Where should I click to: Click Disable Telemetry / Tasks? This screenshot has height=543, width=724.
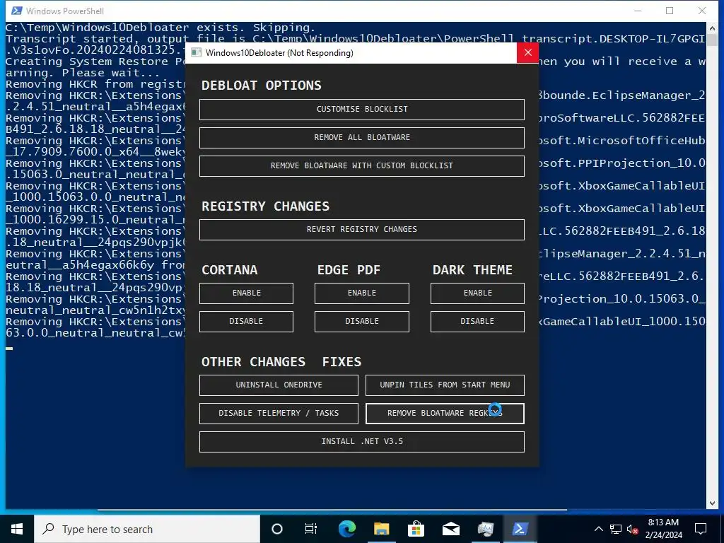coord(279,413)
